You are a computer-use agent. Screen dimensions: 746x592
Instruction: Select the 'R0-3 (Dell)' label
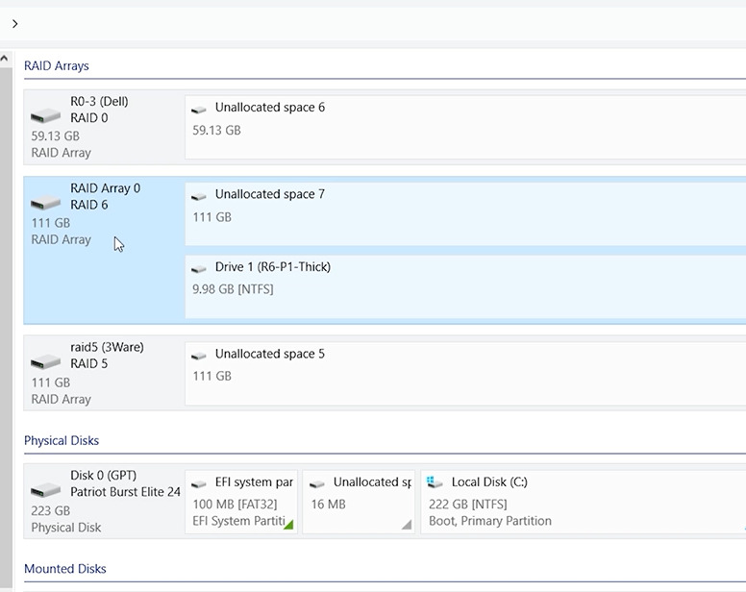point(99,101)
